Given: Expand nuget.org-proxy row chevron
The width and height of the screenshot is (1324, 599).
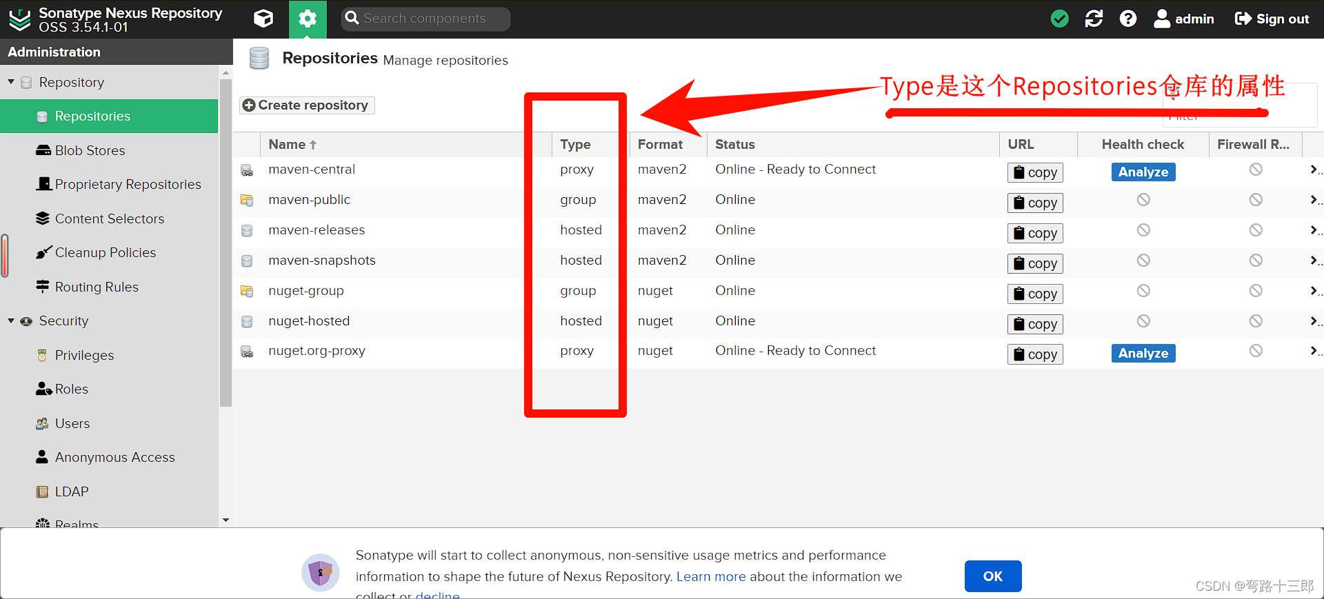Looking at the screenshot, I should tap(1314, 351).
